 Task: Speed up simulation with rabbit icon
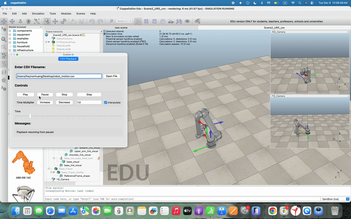point(179,21)
